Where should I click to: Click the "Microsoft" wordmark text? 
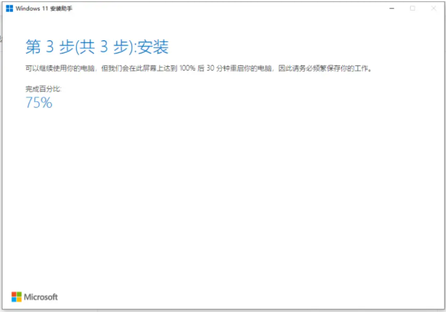pyautogui.click(x=41, y=297)
